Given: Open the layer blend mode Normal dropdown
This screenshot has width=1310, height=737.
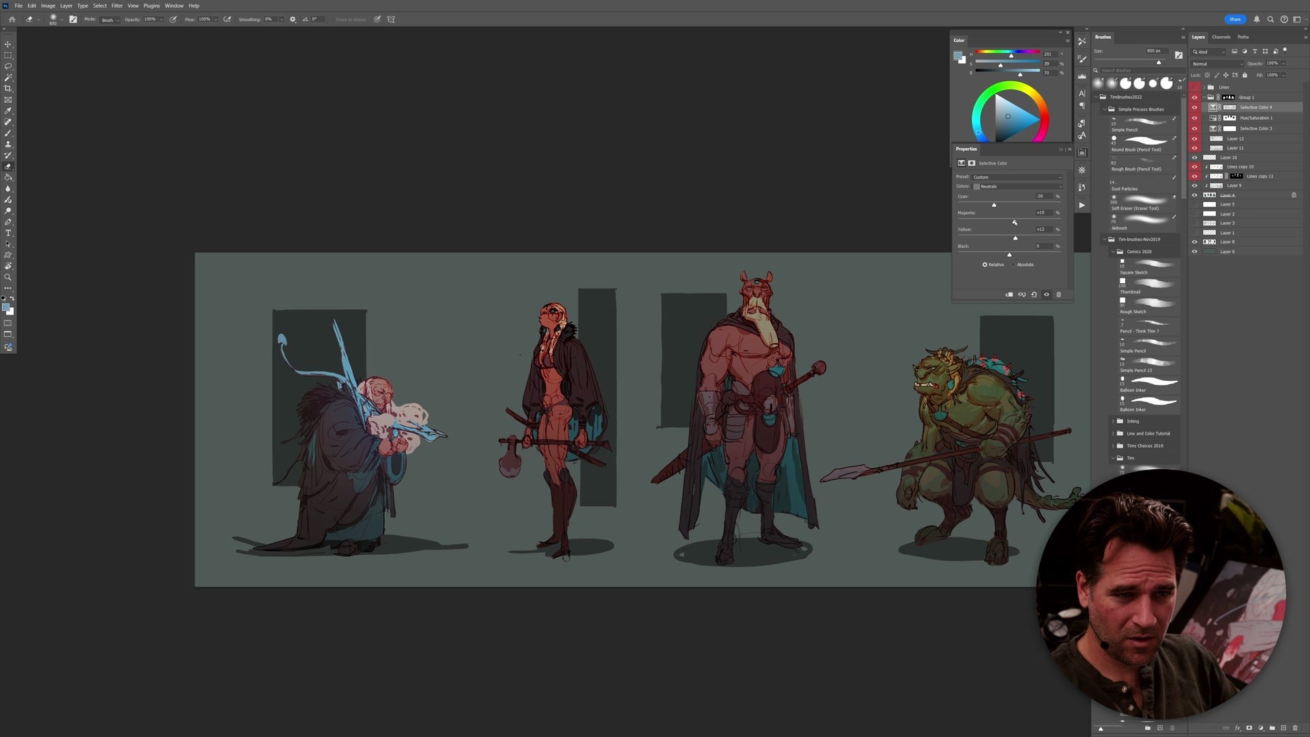Looking at the screenshot, I should pos(1217,63).
